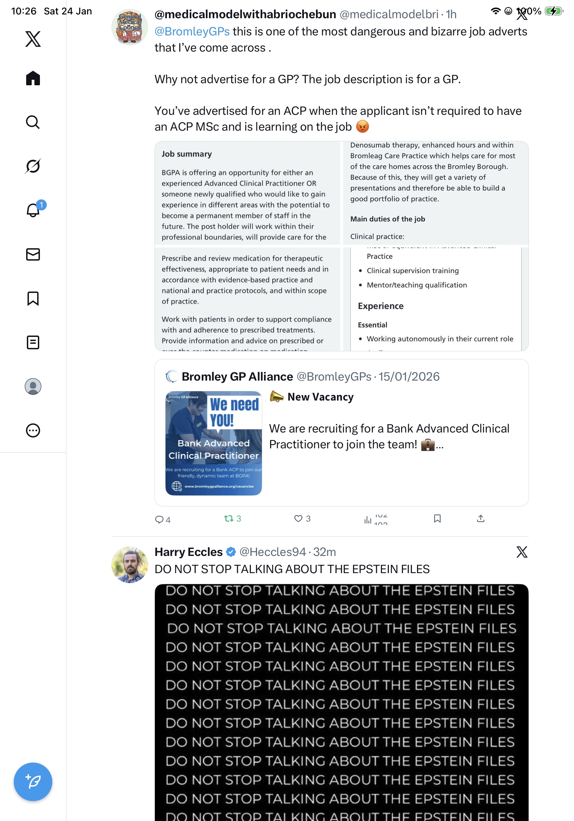Open Messages envelope in sidebar
The height and width of the screenshot is (821, 574).
(x=33, y=254)
